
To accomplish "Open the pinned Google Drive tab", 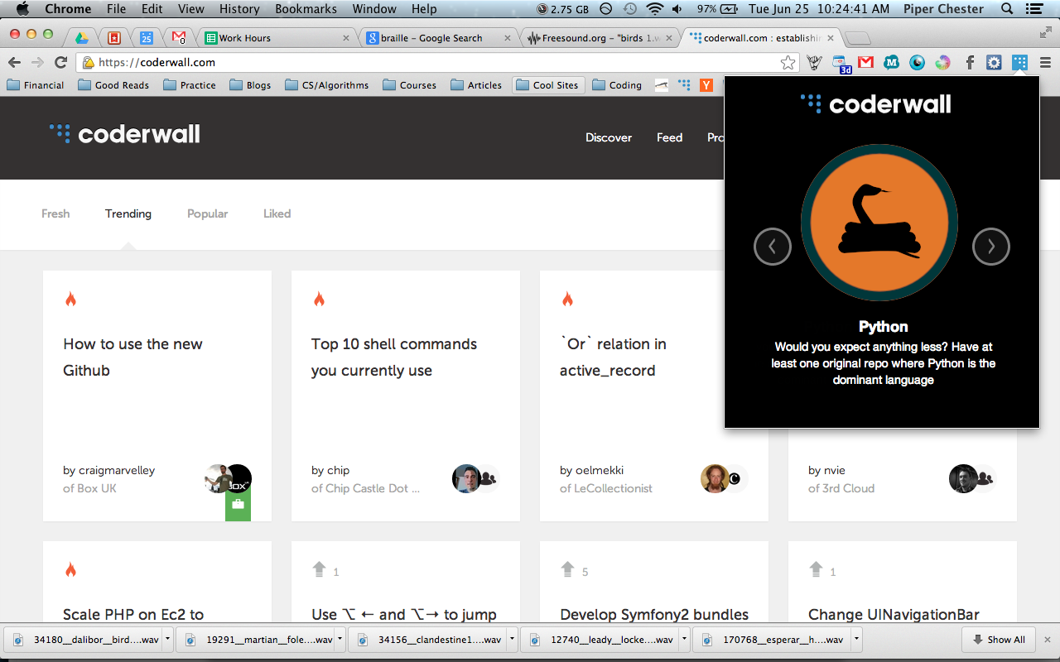I will click(x=82, y=37).
